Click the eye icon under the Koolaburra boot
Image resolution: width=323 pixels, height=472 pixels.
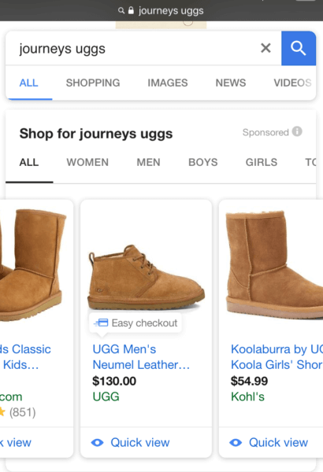236,443
